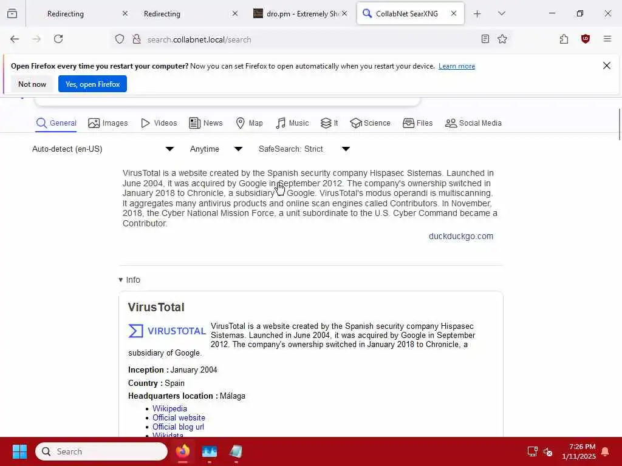Open the Anytime time range dropdown
The width and height of the screenshot is (622, 466).
[x=216, y=149]
